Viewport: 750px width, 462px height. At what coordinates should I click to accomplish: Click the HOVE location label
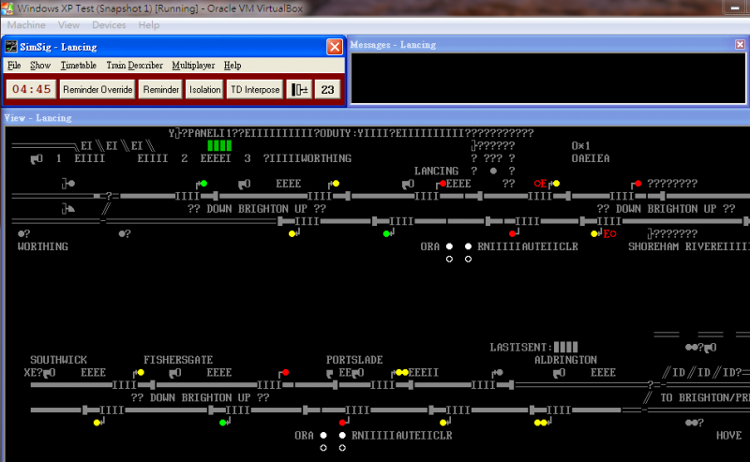(x=729, y=436)
